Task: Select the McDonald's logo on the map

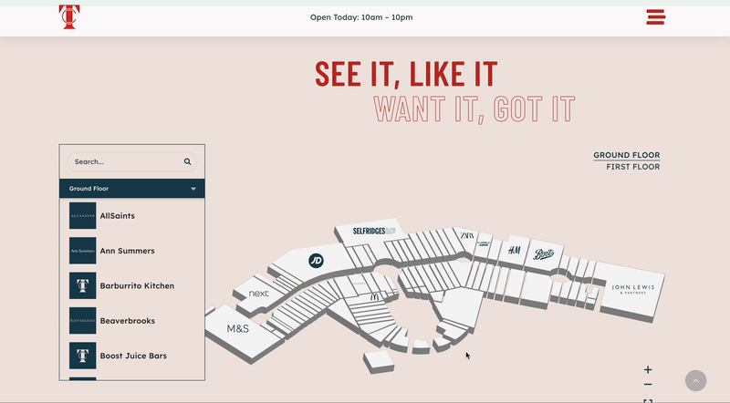Action: tap(374, 297)
